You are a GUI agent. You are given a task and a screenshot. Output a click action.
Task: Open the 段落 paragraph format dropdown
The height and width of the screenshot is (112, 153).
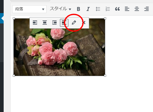pyautogui.click(x=29, y=9)
